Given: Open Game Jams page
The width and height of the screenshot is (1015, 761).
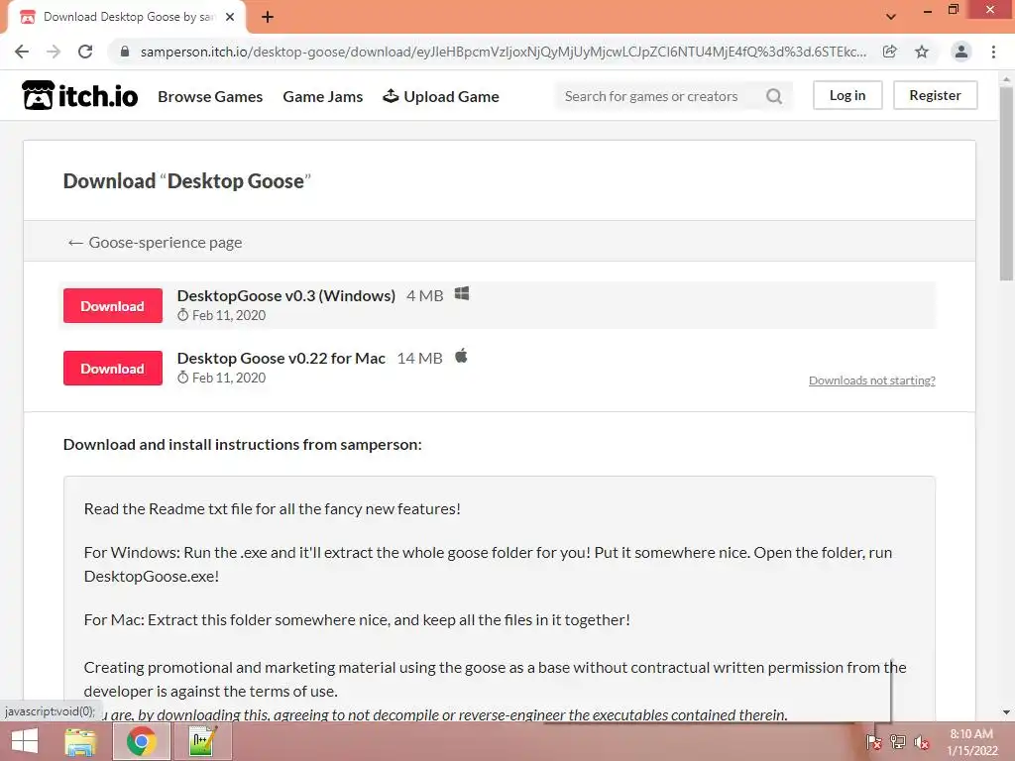Looking at the screenshot, I should tap(323, 96).
